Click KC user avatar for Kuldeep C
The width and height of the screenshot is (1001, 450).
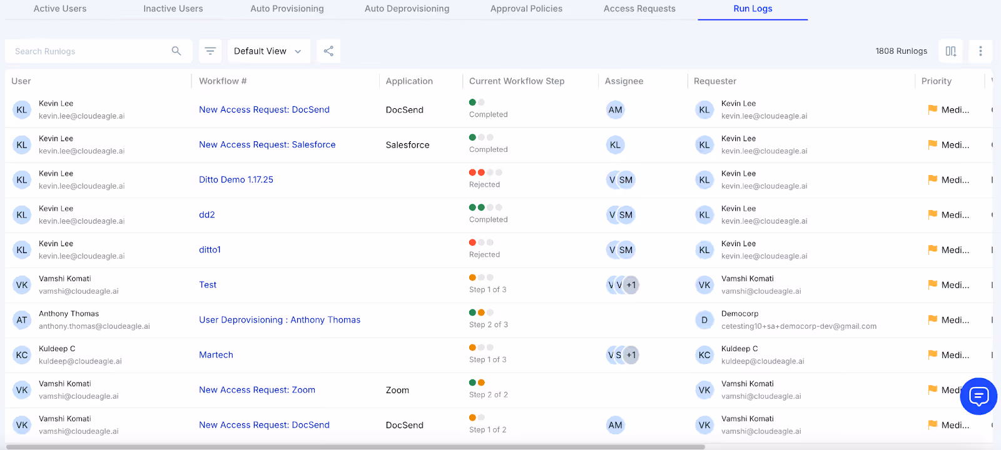[22, 355]
